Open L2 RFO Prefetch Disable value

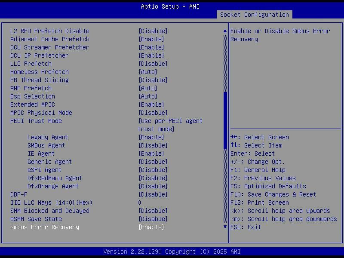coord(153,31)
